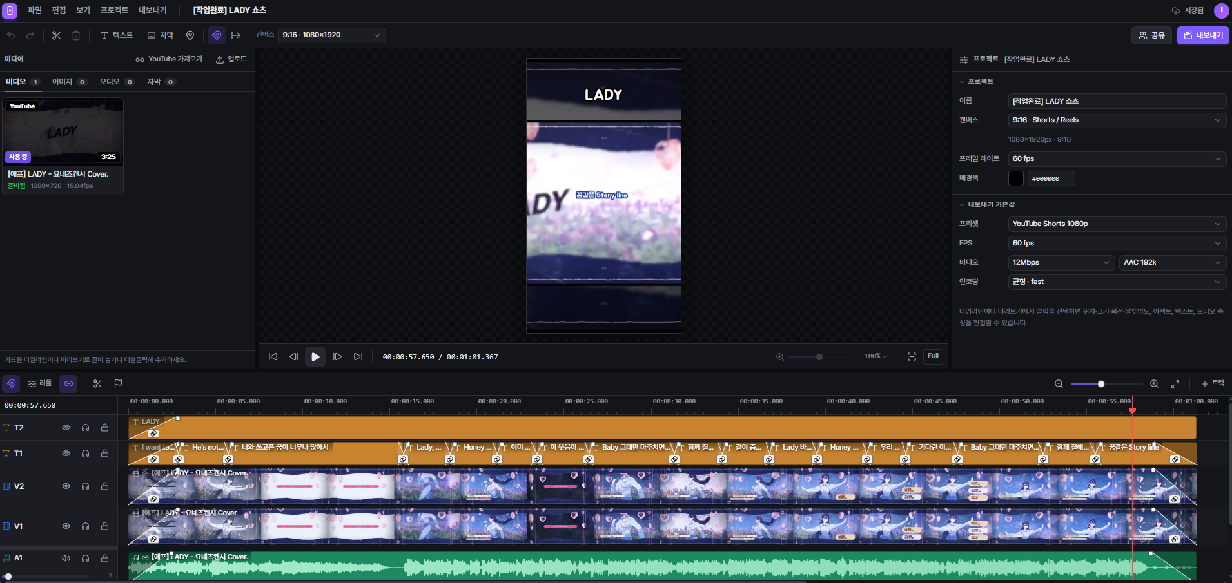Select the scissors split tool in top toolbar
Image resolution: width=1232 pixels, height=583 pixels.
coord(57,35)
